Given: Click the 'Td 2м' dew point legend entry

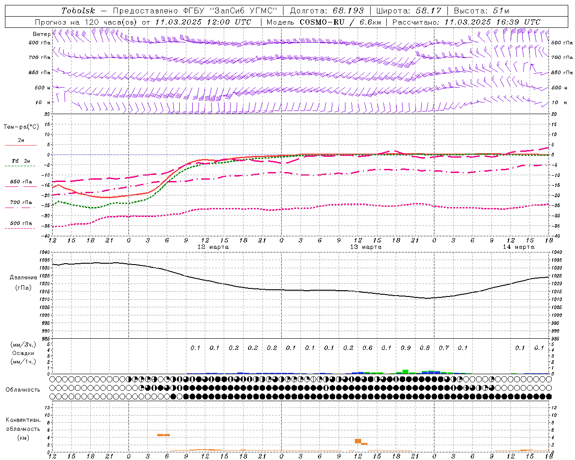Looking at the screenshot, I should coord(21,161).
